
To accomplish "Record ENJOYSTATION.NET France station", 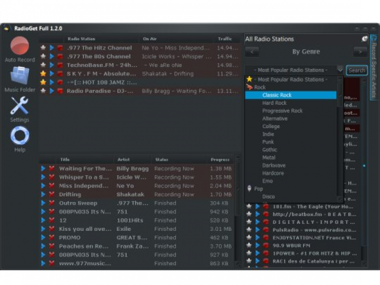I will coord(266,237).
